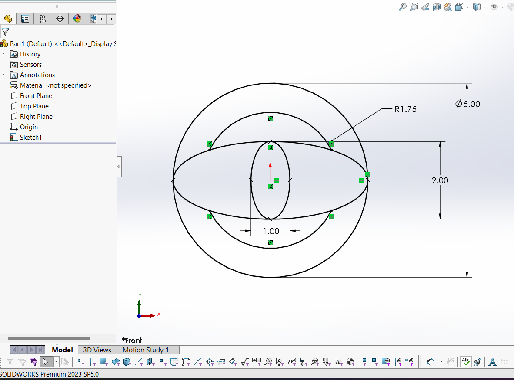Click the Zoom to Fit icon
The height and width of the screenshot is (380, 514).
[x=403, y=7]
